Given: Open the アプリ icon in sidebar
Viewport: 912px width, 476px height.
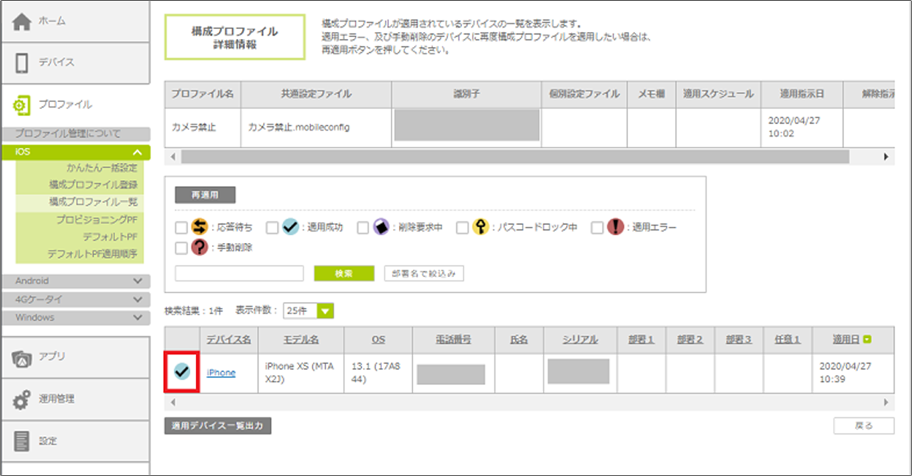Looking at the screenshot, I should pos(22,359).
